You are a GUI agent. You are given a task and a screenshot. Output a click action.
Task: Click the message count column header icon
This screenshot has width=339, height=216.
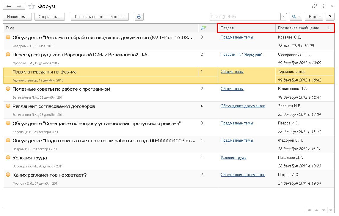coord(203,28)
